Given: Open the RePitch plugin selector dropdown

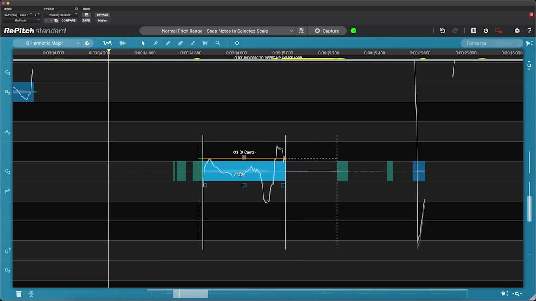Looking at the screenshot, I should pos(22,20).
